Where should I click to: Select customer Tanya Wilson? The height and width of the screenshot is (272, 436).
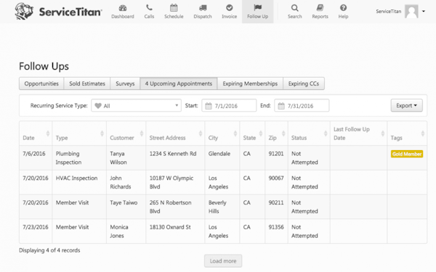(x=118, y=158)
